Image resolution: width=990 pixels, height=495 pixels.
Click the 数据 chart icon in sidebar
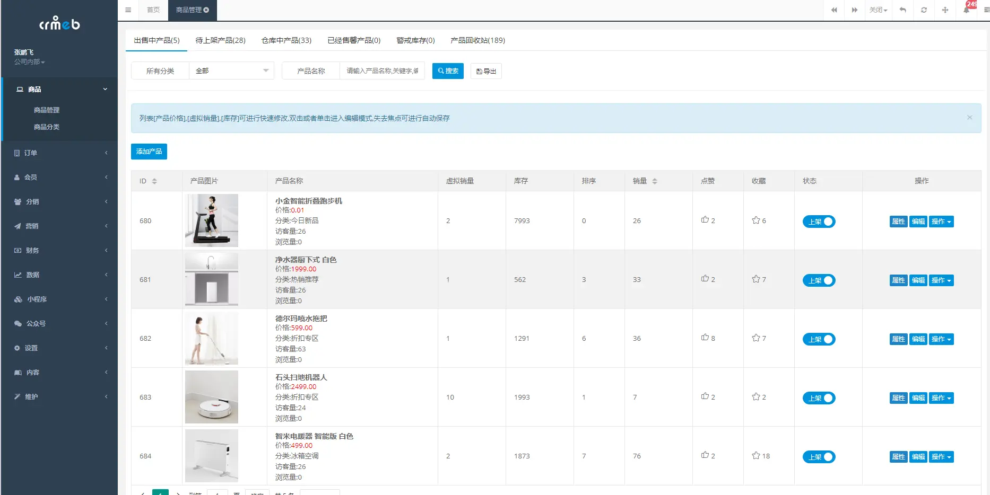pyautogui.click(x=18, y=275)
